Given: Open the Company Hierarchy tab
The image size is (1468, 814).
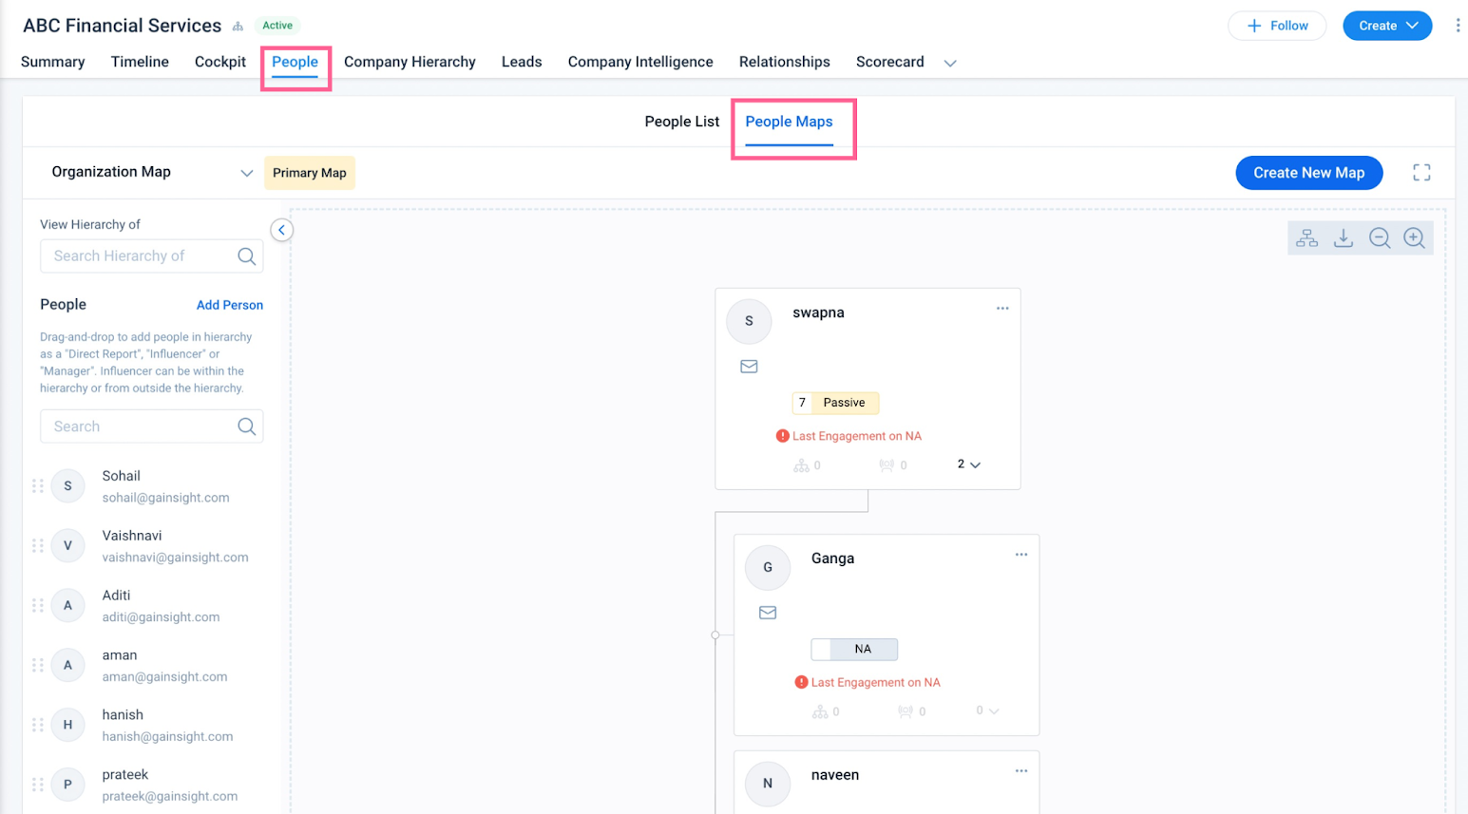Looking at the screenshot, I should click(410, 62).
